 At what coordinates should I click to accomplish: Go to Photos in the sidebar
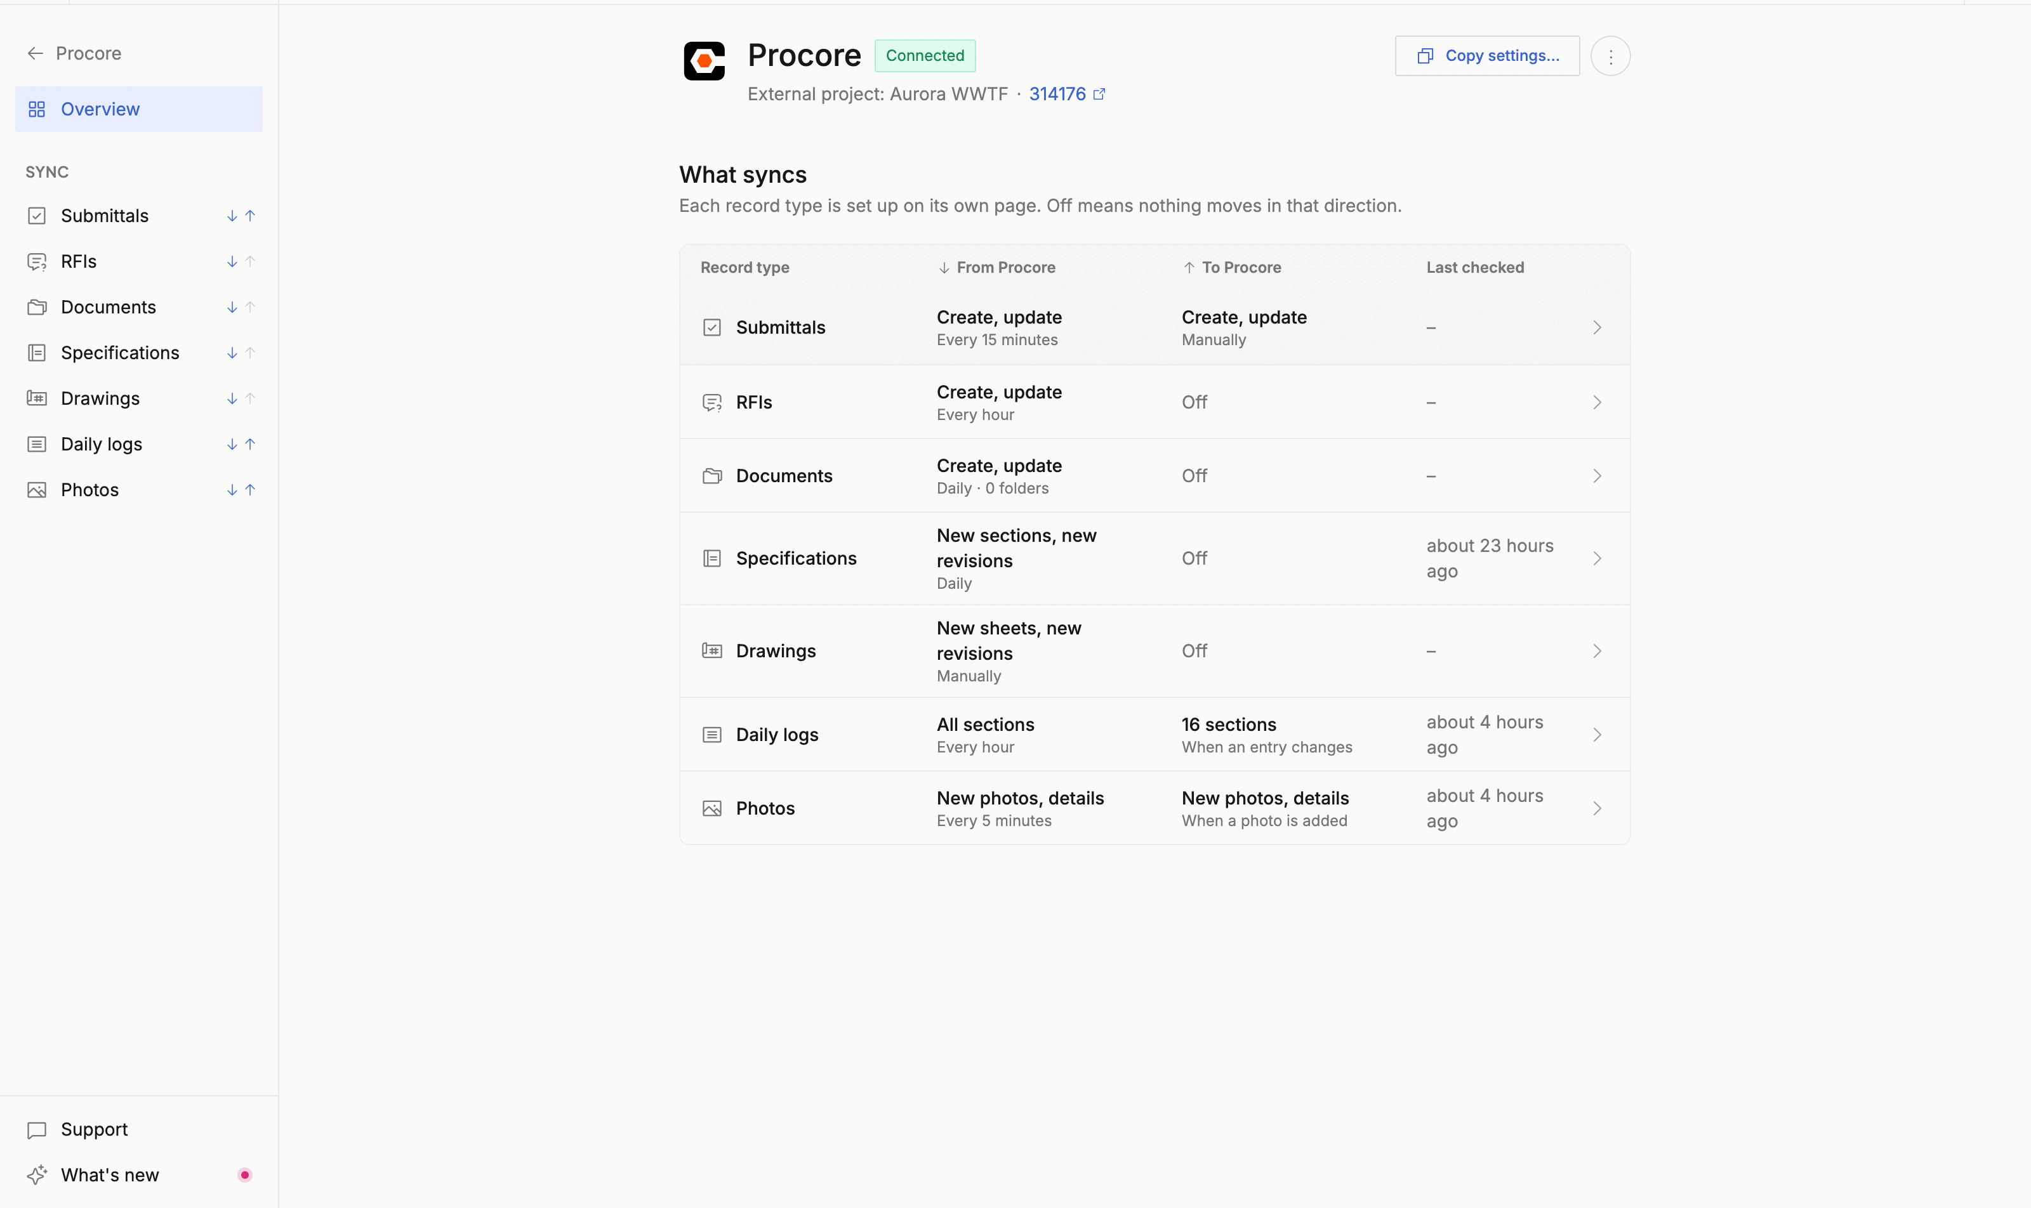click(138, 489)
